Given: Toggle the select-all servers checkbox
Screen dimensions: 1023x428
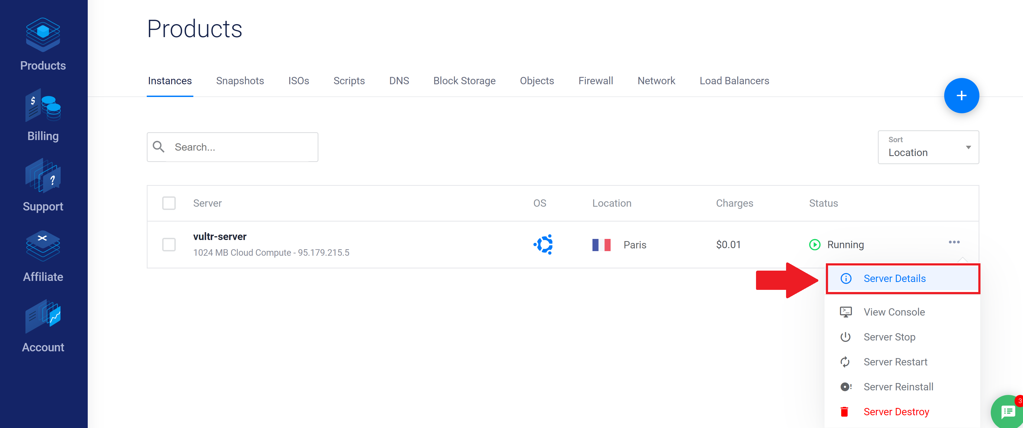Looking at the screenshot, I should [x=169, y=203].
